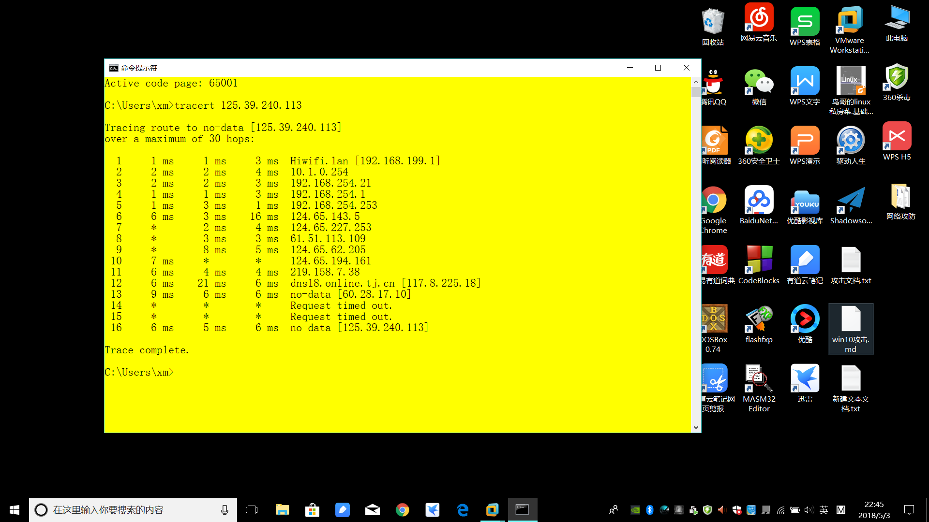Open the 回收站 recycle bin

[x=713, y=22]
